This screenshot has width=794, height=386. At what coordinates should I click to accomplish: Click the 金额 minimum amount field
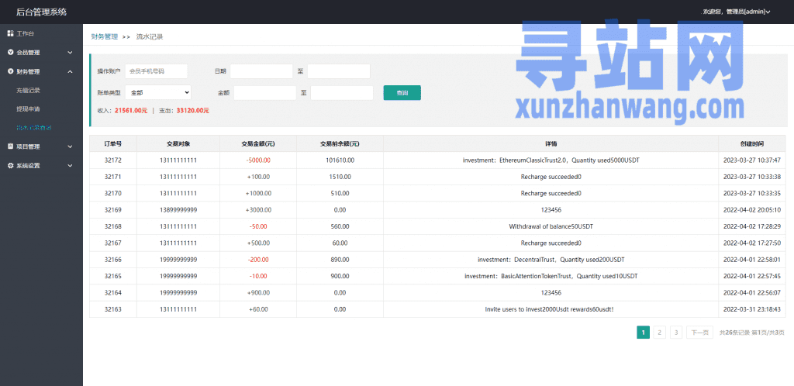(x=265, y=93)
